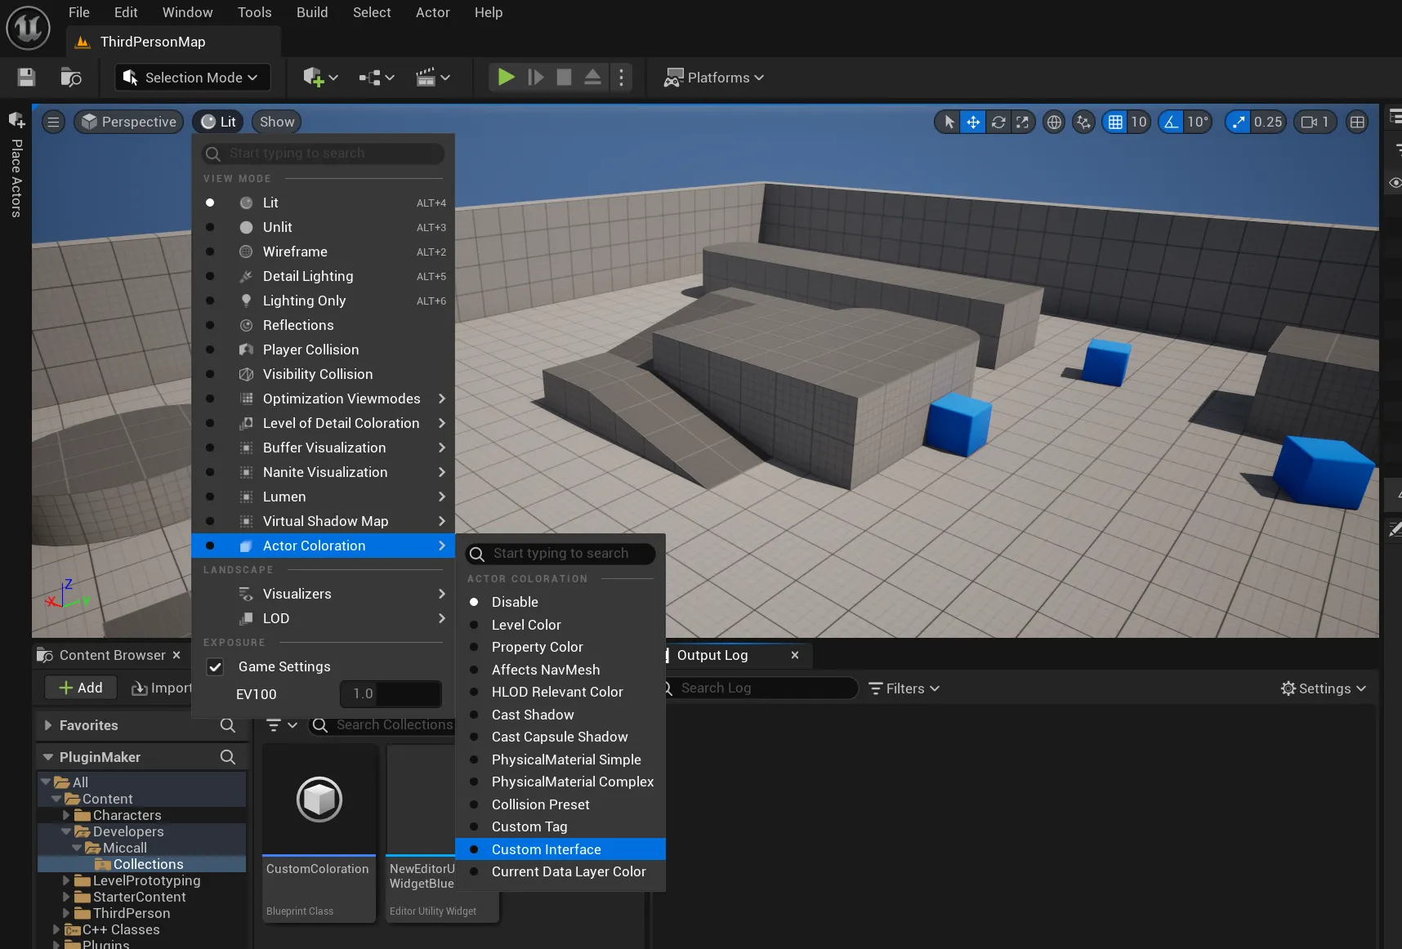Open Output Log Settings
This screenshot has height=949, width=1402.
tap(1324, 688)
